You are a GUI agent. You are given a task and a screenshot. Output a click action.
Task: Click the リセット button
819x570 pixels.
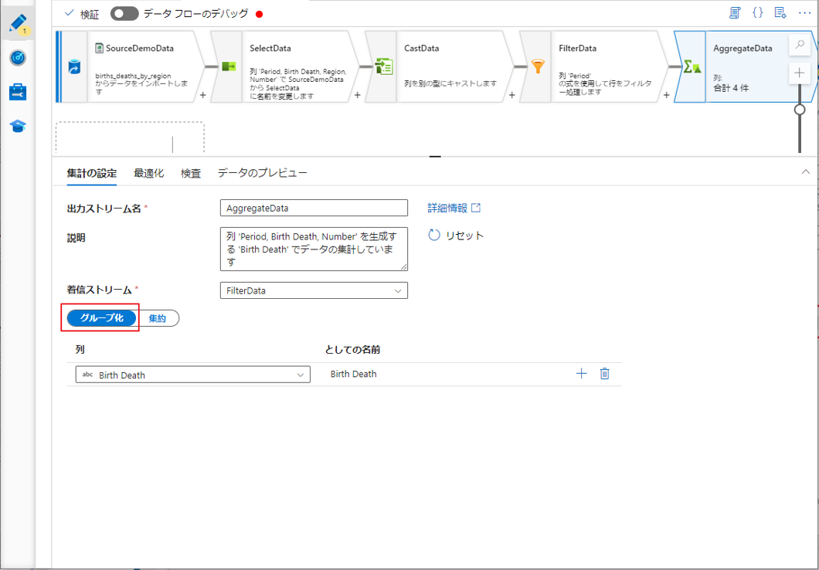(456, 236)
